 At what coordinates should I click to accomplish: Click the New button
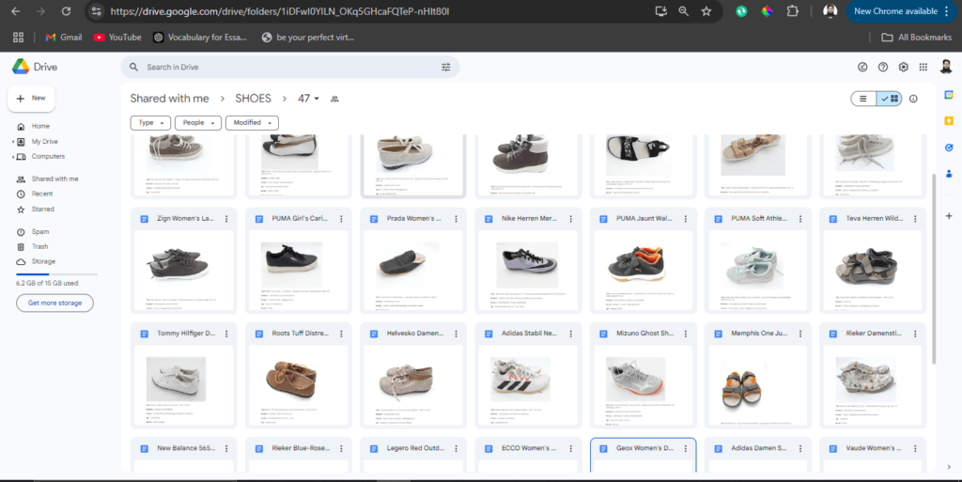pos(31,98)
